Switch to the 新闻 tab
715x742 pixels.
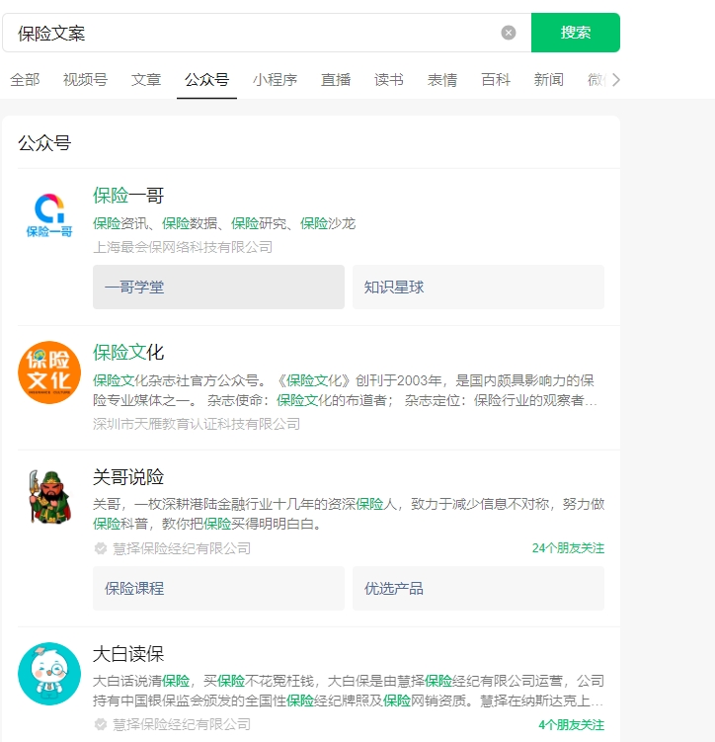pyautogui.click(x=548, y=79)
